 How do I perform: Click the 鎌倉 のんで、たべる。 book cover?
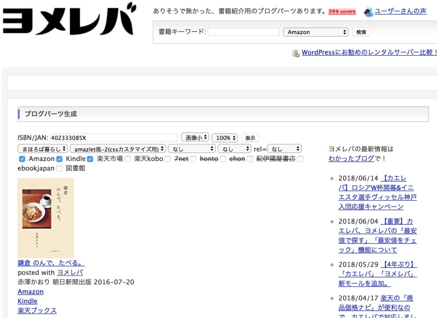point(46,218)
